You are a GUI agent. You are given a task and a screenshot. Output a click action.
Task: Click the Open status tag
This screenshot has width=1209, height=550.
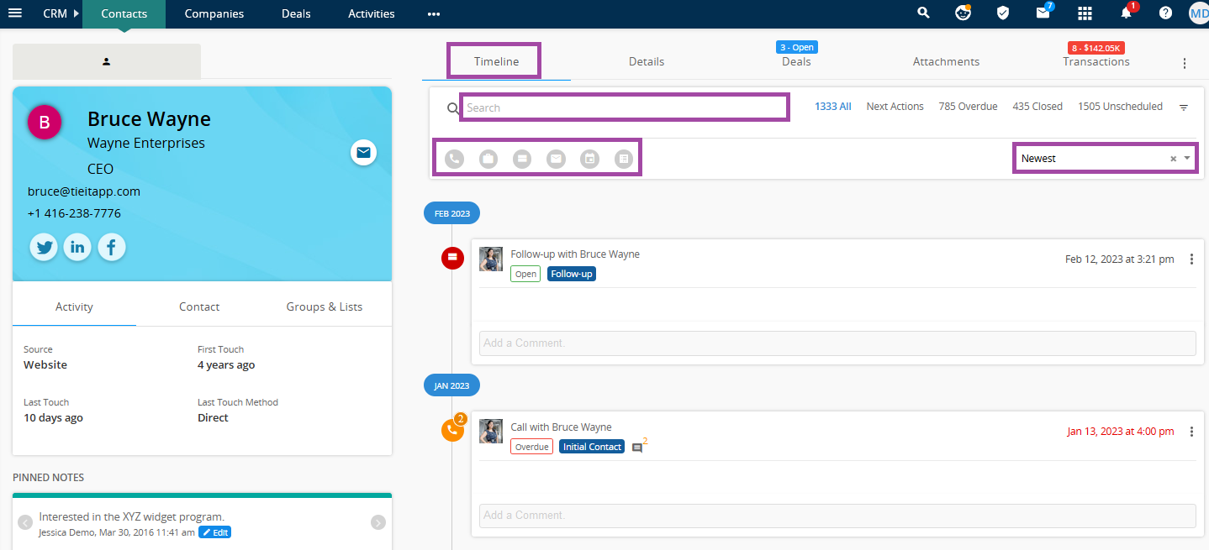[x=525, y=274]
